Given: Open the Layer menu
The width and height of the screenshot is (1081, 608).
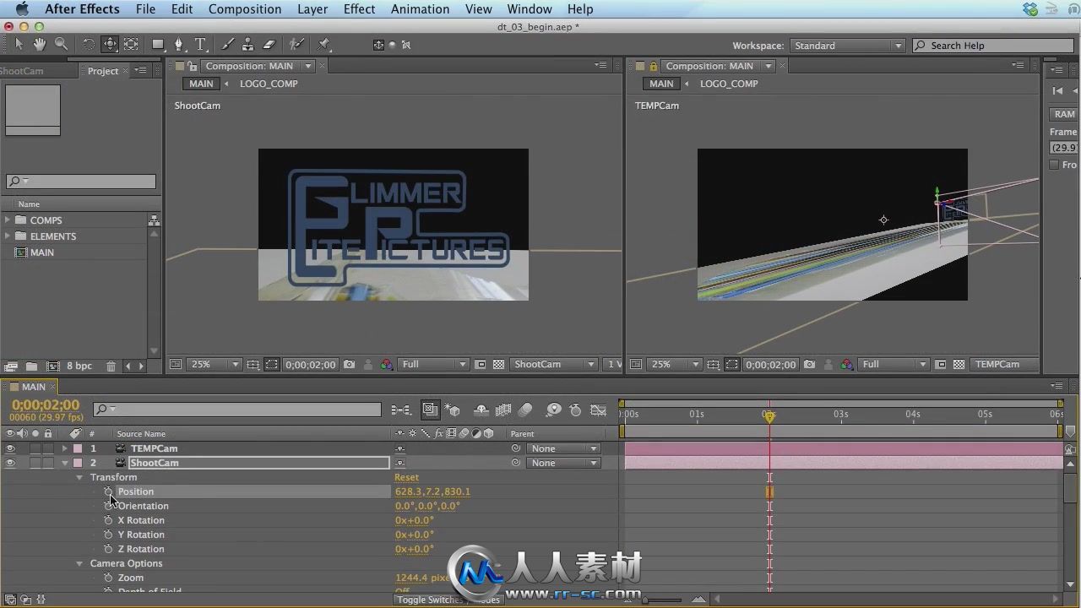Looking at the screenshot, I should [312, 9].
